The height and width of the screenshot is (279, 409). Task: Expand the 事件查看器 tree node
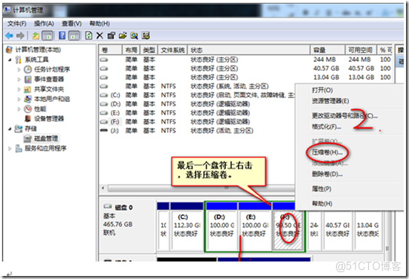pyautogui.click(x=19, y=79)
